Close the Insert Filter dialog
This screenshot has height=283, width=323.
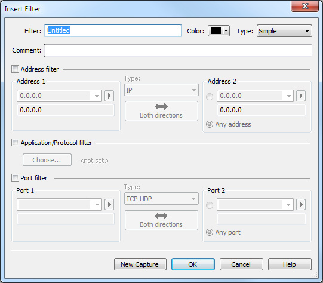pos(304,6)
